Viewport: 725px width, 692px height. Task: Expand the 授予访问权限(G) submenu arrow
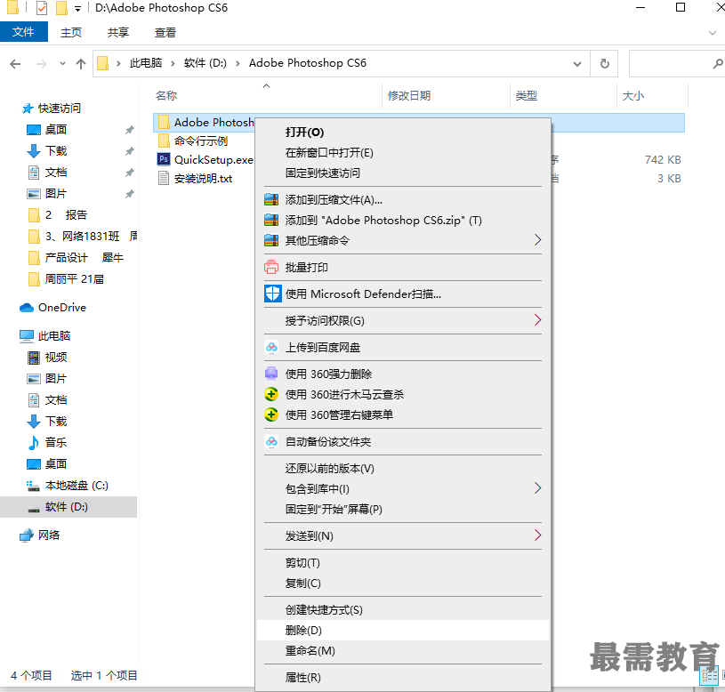coord(537,320)
